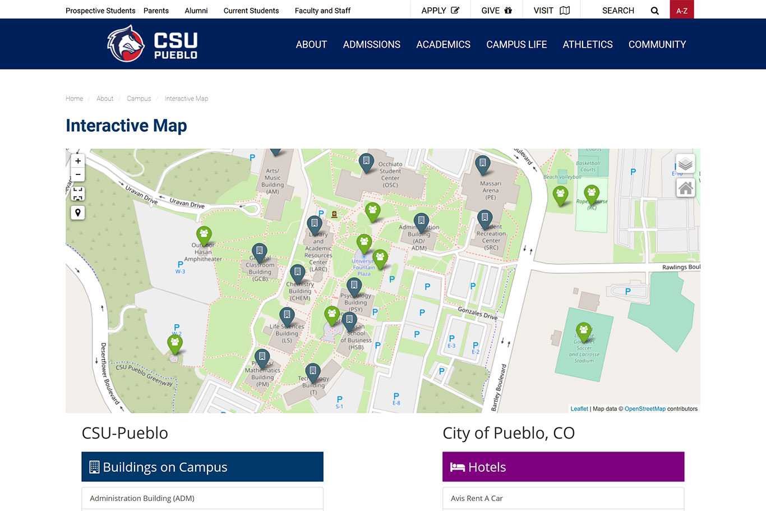Click green marker at Outdoor Hasan Amphitheater
766x511 pixels.
click(204, 236)
